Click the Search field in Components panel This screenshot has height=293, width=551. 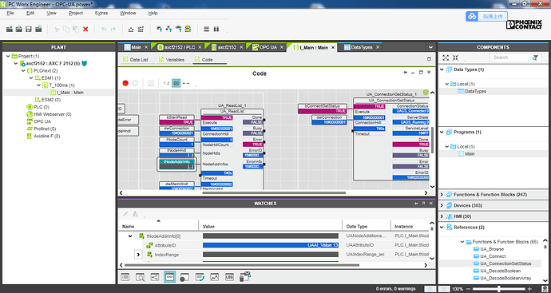tap(511, 57)
